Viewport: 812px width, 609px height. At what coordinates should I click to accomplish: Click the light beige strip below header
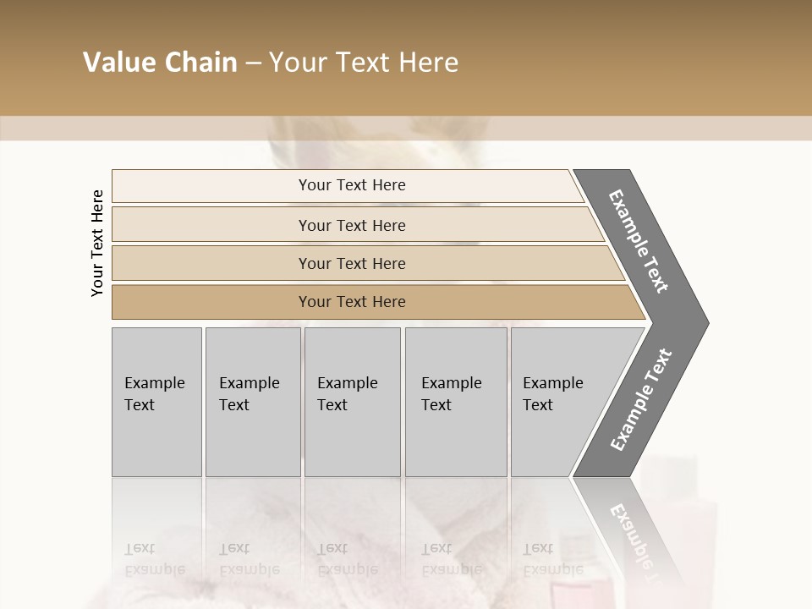[x=406, y=128]
